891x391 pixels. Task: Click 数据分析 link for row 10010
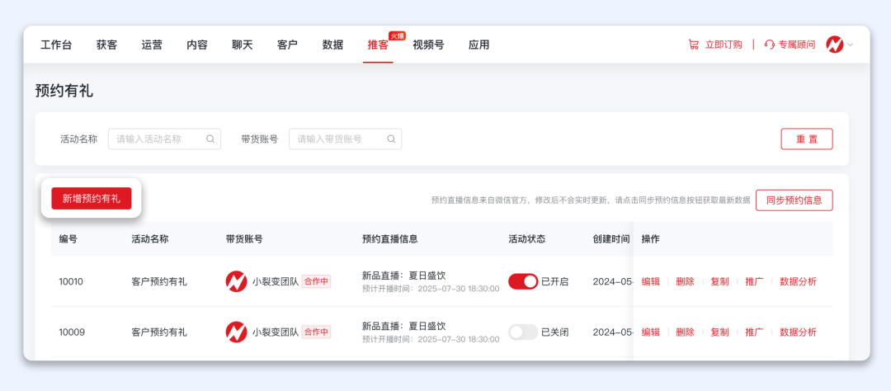point(798,281)
